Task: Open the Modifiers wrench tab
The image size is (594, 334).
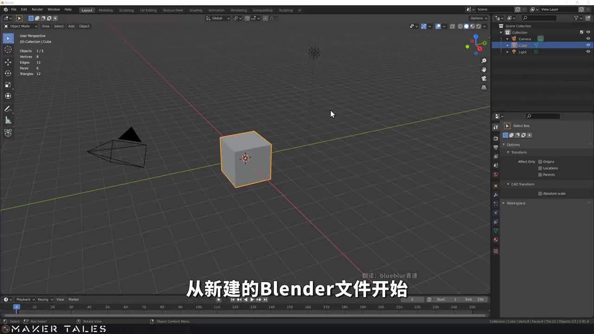Action: point(496,195)
